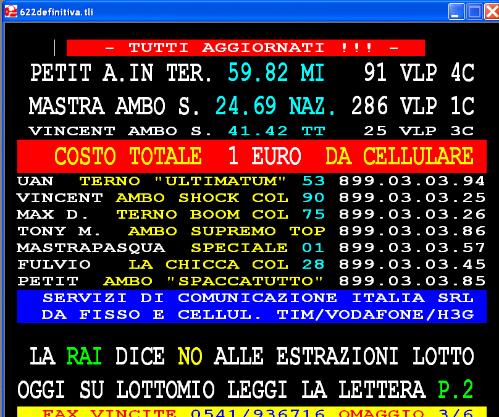
Task: Click 'AMBO SUPREMO TOP' in the TONY M. row
Action: (227, 231)
